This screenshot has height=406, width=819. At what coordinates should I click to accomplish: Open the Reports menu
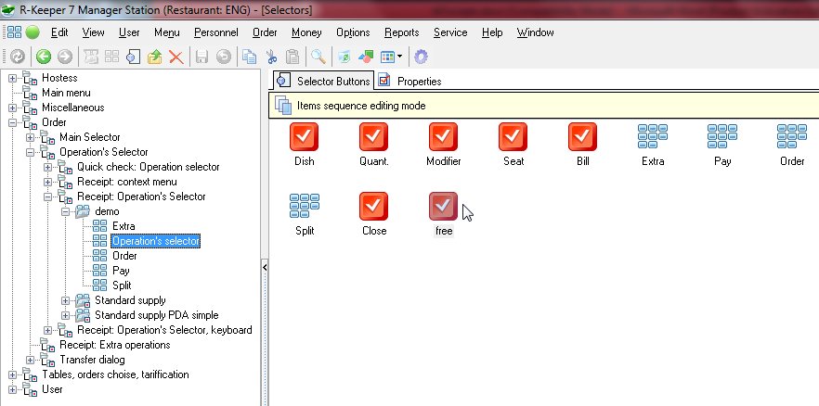pyautogui.click(x=402, y=32)
